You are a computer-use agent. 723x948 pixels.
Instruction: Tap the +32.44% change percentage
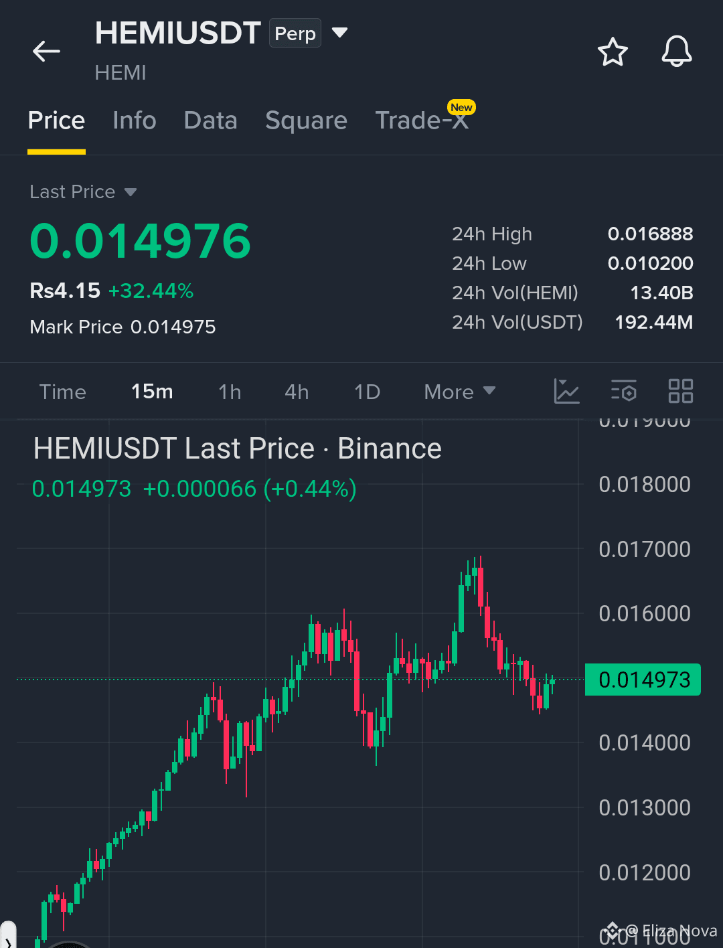tap(151, 291)
